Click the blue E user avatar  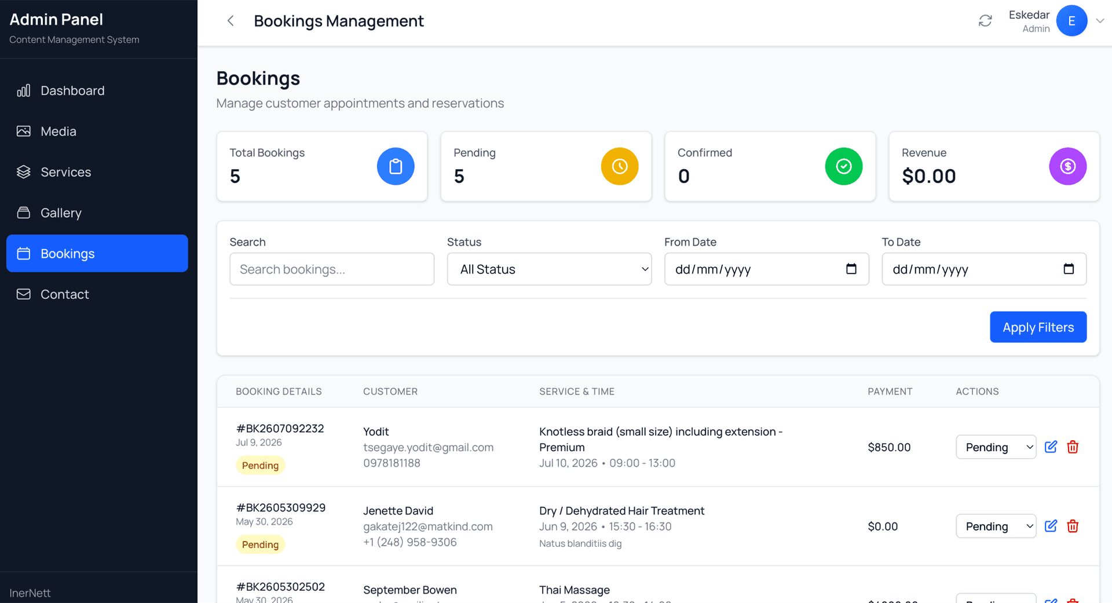[x=1071, y=21]
